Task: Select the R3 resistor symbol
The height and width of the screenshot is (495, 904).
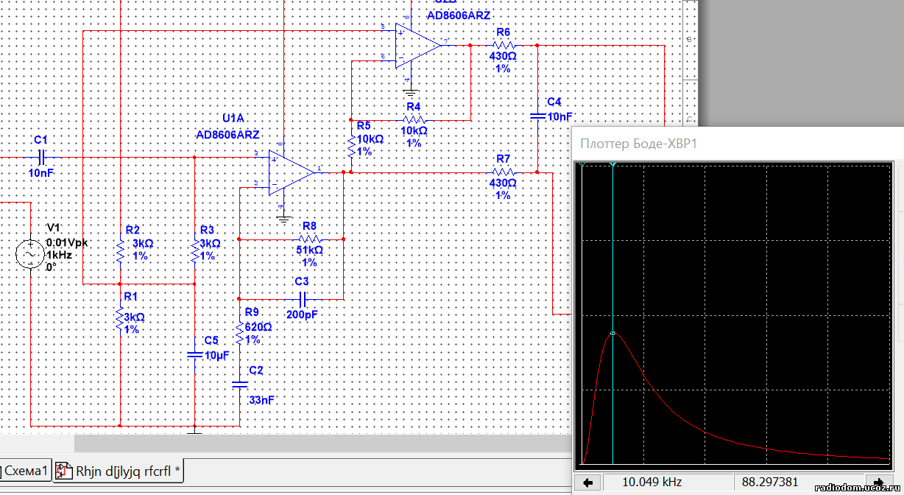Action: (194, 252)
